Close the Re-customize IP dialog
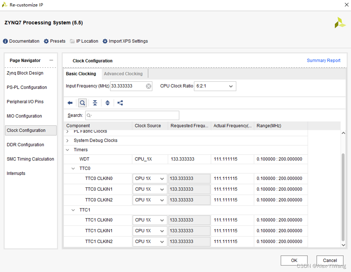351x272 pixels. point(346,5)
